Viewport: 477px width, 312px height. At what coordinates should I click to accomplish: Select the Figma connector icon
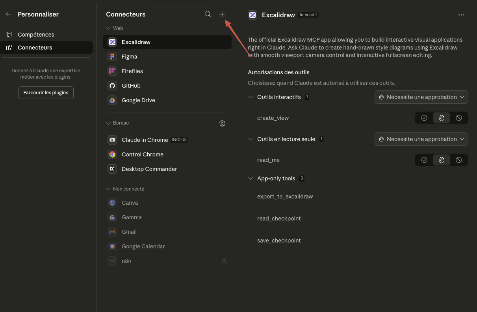(112, 57)
